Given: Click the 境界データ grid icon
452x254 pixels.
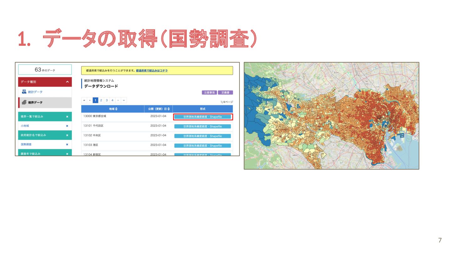Looking at the screenshot, I should [x=24, y=102].
